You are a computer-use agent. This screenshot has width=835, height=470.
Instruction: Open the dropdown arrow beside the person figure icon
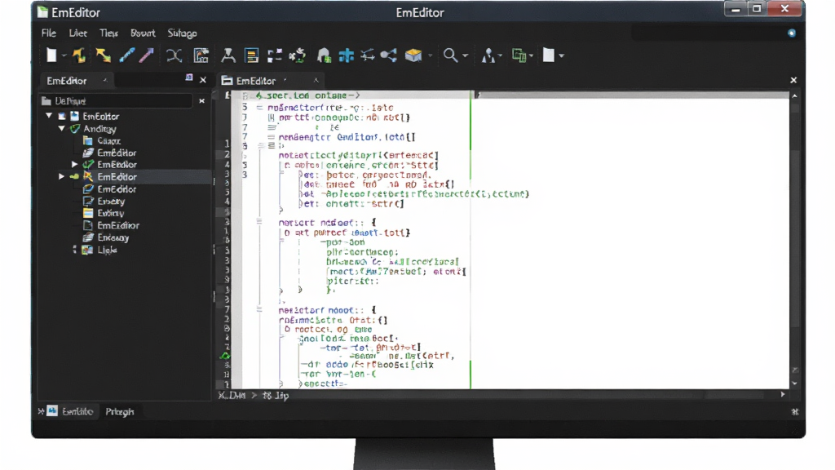(500, 55)
